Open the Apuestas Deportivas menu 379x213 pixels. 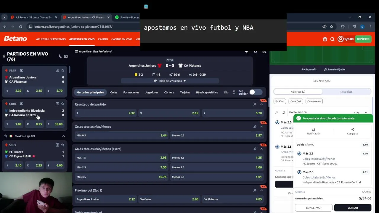tap(51, 39)
